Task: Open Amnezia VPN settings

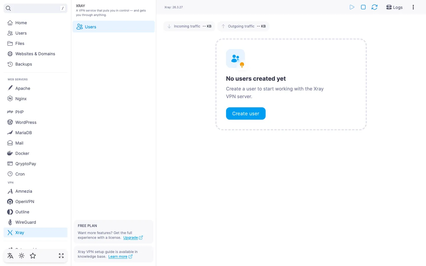Action: pyautogui.click(x=35, y=191)
